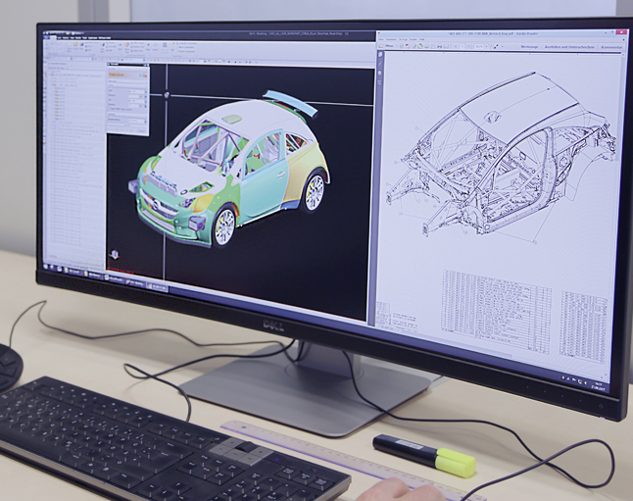Open the Bearbeiten menu in Adobe Reader
The height and width of the screenshot is (501, 633).
[x=391, y=39]
